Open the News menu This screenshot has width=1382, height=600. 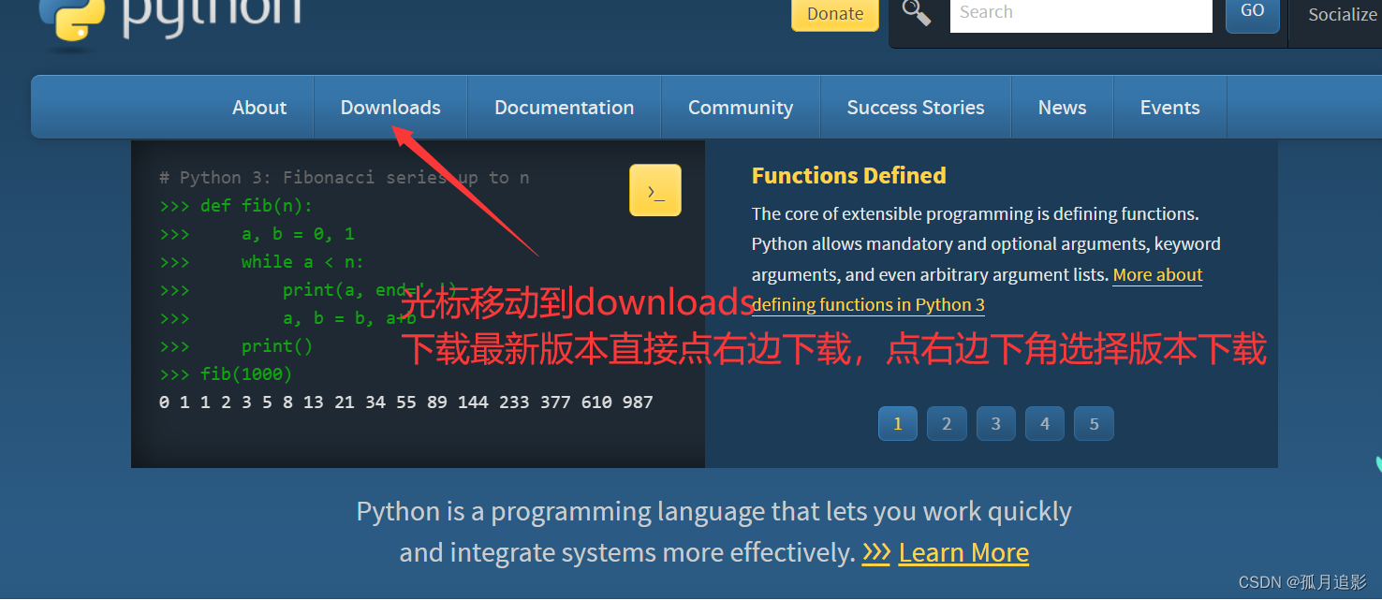click(x=1063, y=108)
